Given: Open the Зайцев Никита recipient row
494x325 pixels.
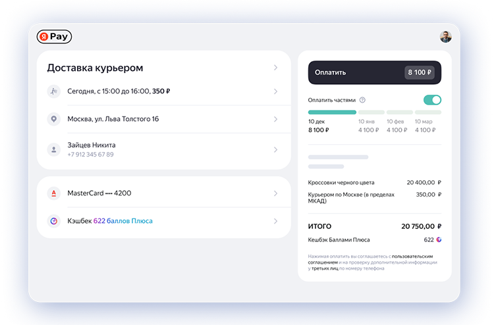Looking at the screenshot, I should point(163,149).
